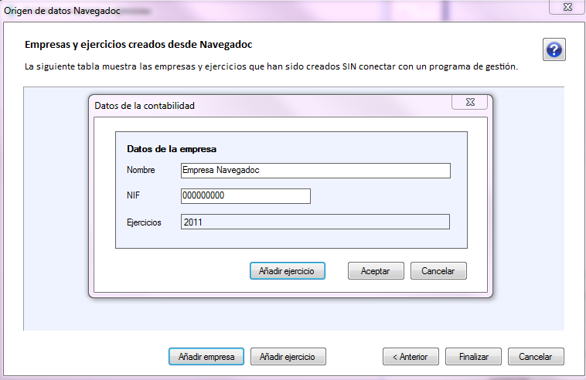Cancel the Datos de la contabilidad dialog
586x380 pixels.
point(438,271)
